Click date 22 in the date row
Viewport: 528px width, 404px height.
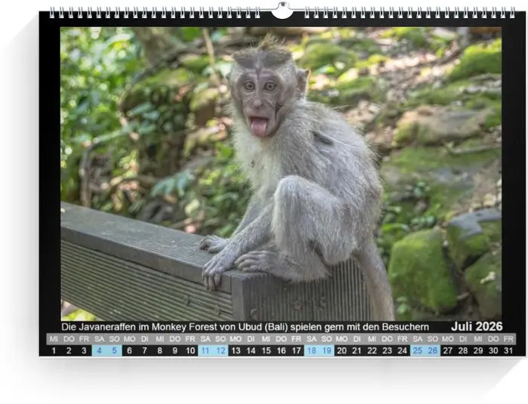pyautogui.click(x=372, y=350)
